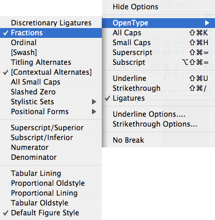Choose Slashed Zero
This screenshot has width=215, height=220.
click(51, 92)
